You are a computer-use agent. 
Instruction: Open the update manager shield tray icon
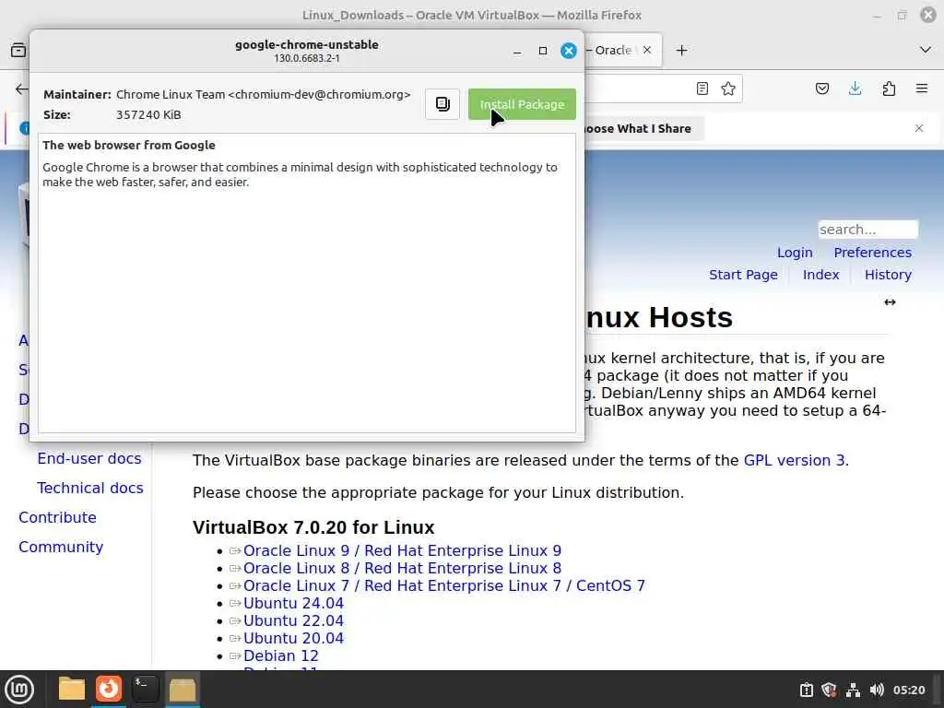829,690
